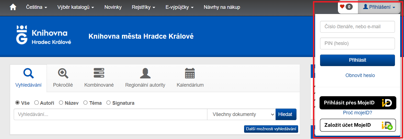Select the Autoři radio button

36,103
